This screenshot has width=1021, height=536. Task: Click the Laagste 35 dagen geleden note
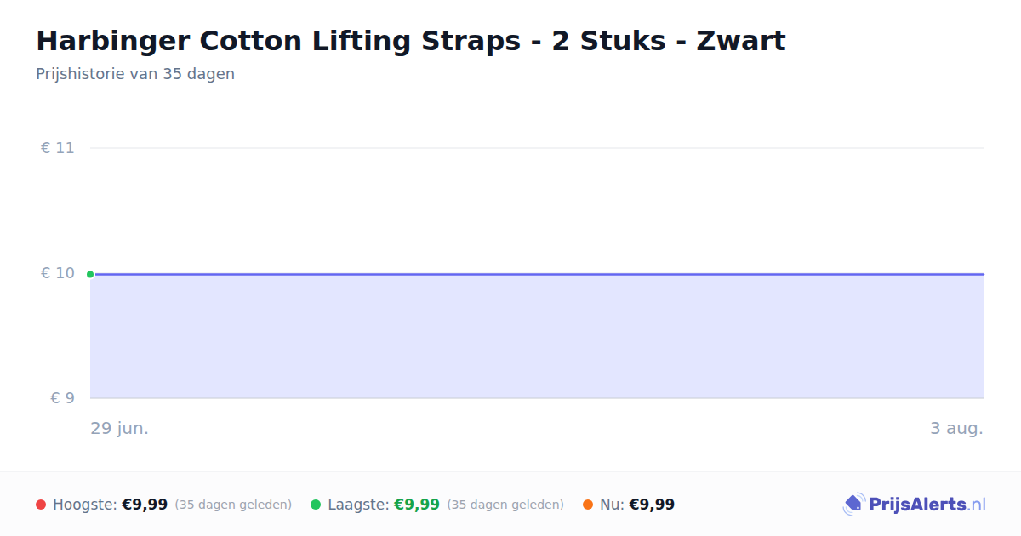click(505, 505)
